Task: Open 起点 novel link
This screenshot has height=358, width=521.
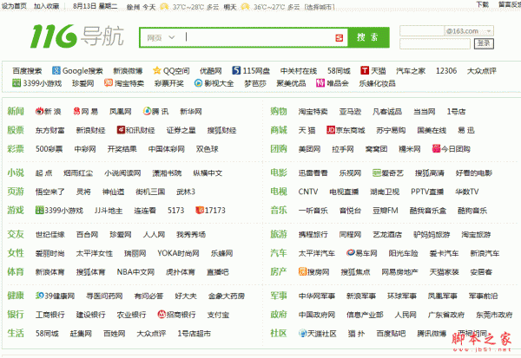Action: click(x=44, y=173)
